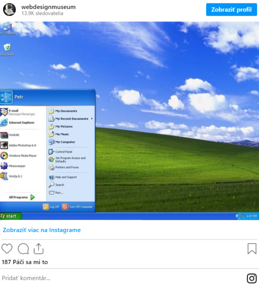
Task: Click the Windows start button
Action: tap(11, 216)
